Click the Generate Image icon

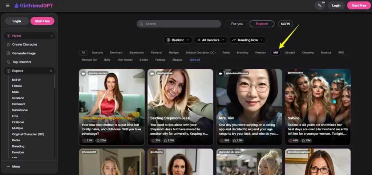(x=9, y=53)
